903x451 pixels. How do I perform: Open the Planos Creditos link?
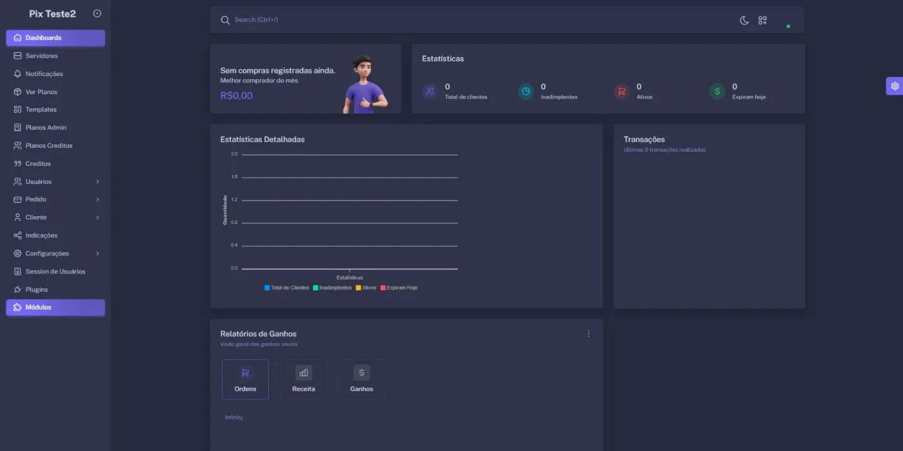pyautogui.click(x=55, y=146)
